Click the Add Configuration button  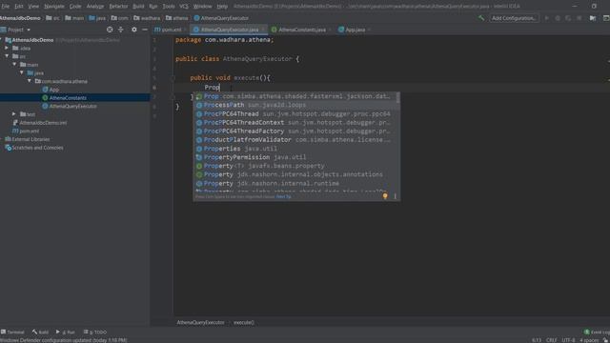[514, 18]
